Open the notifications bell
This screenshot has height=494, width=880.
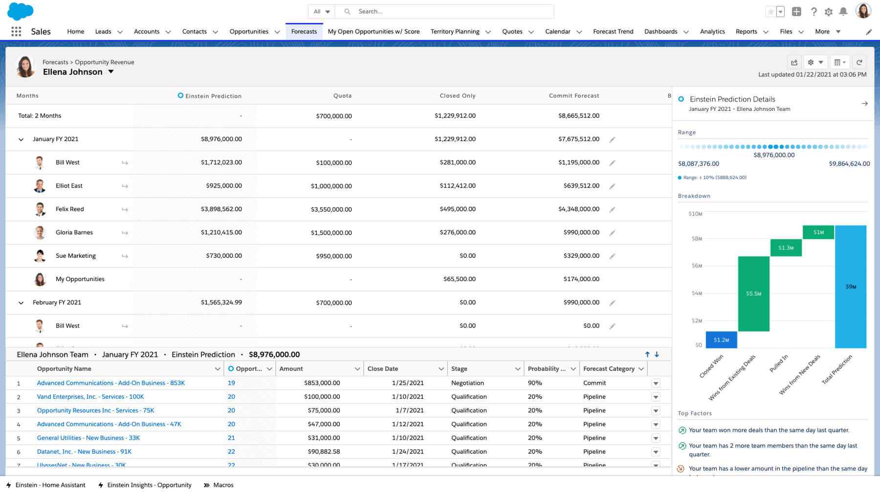[843, 12]
